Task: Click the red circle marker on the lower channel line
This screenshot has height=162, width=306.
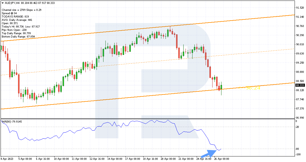Action: 219,89
